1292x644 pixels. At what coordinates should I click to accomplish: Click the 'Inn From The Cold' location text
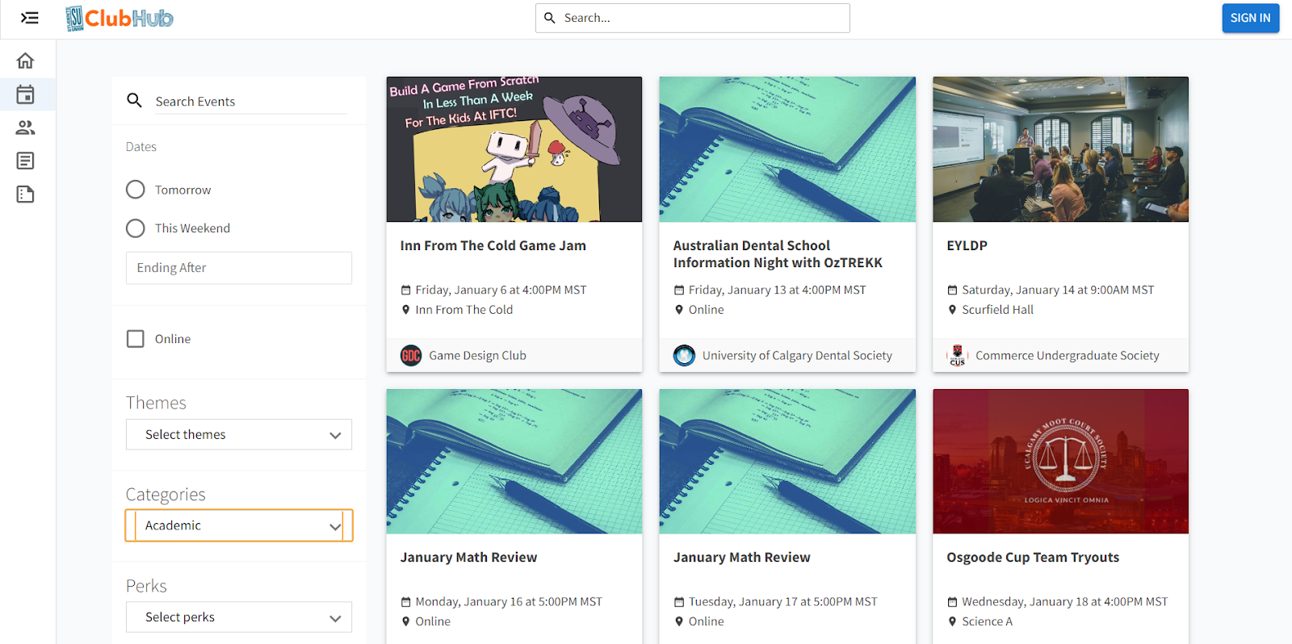464,309
